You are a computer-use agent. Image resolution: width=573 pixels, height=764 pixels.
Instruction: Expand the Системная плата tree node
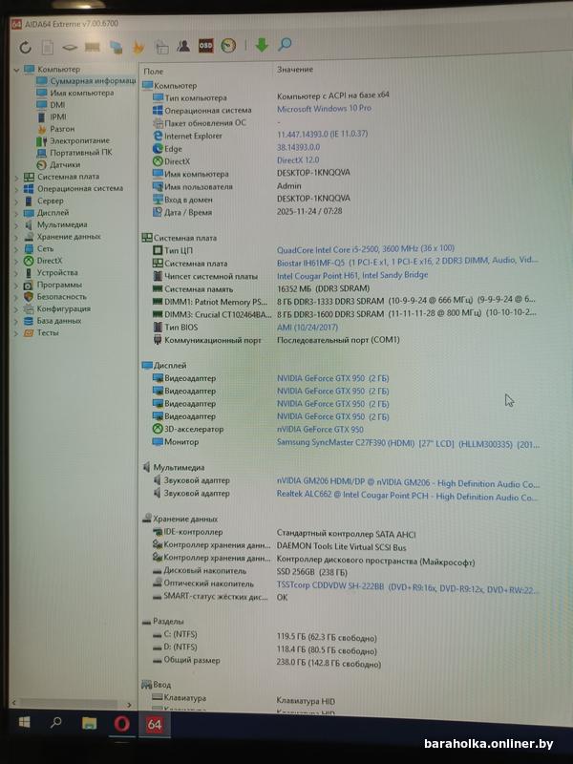coord(16,178)
